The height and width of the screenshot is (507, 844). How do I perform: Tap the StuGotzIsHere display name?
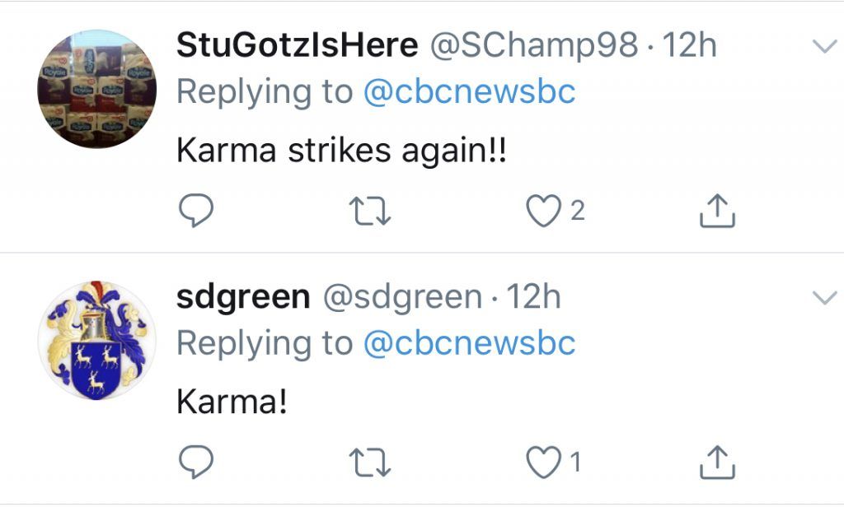(297, 46)
